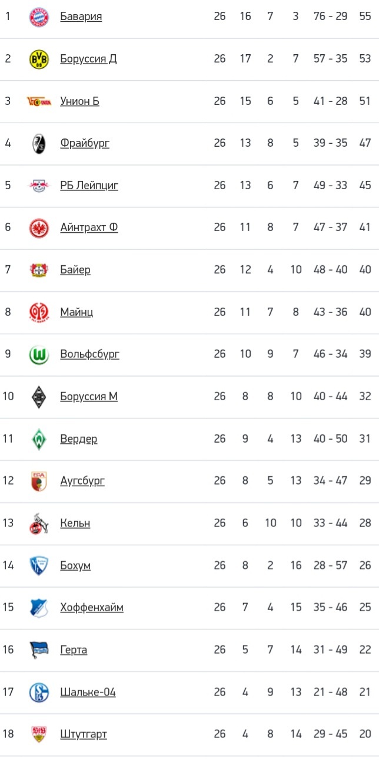
Task: Click the Union Berlin club logo
Action: click(x=39, y=101)
